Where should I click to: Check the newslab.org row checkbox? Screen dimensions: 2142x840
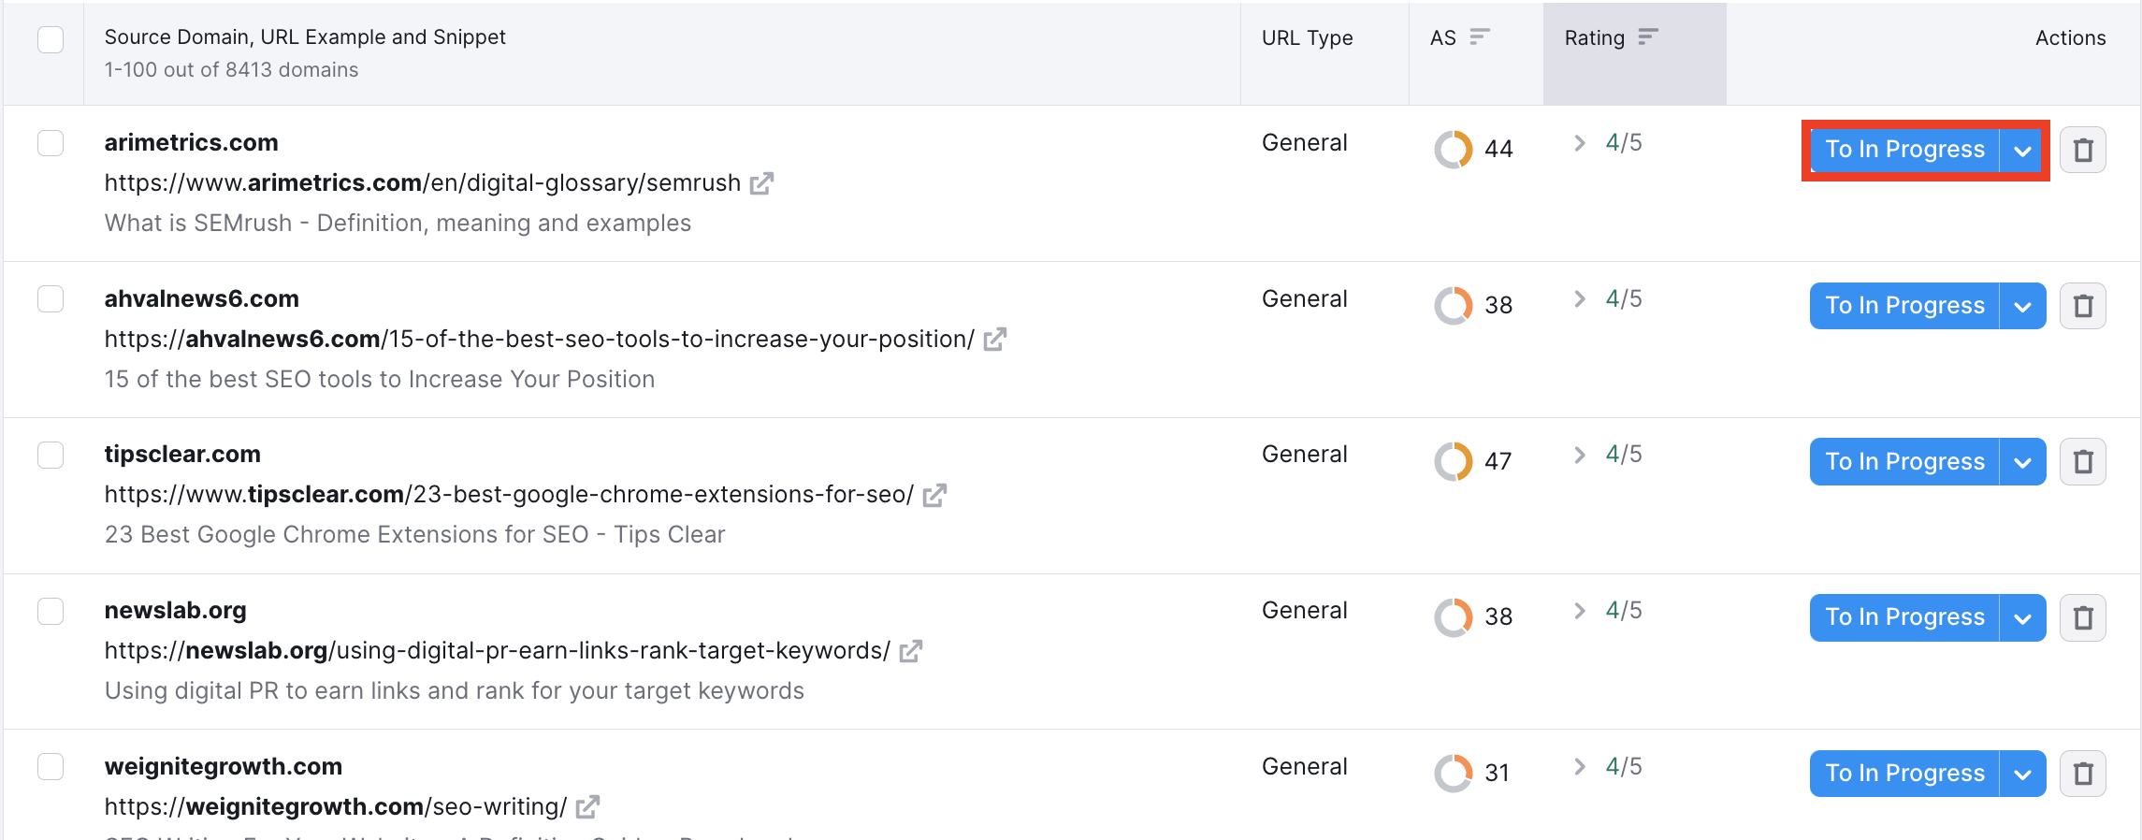(x=51, y=611)
